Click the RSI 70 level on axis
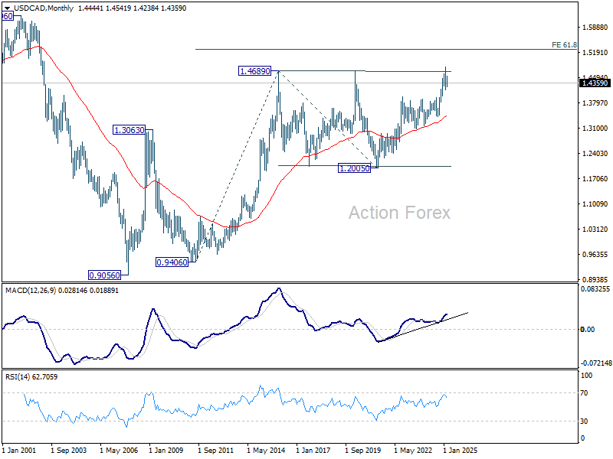 [584, 393]
